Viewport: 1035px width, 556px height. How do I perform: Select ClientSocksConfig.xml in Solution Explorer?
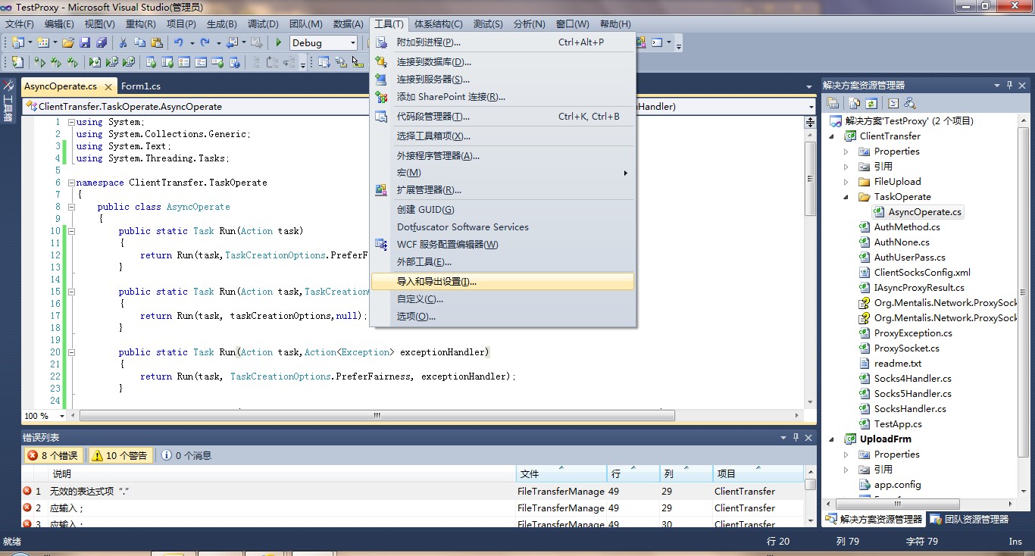(x=922, y=273)
